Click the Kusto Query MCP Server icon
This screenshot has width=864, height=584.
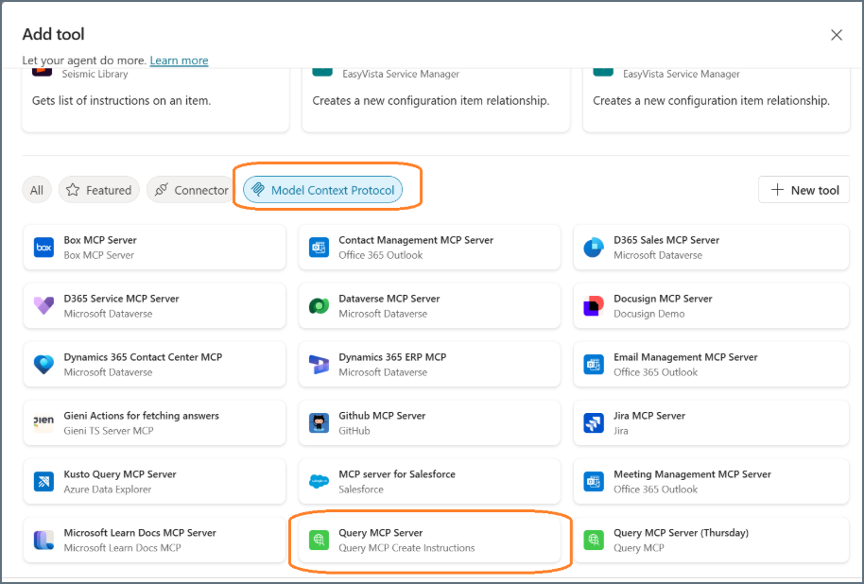coord(43,482)
